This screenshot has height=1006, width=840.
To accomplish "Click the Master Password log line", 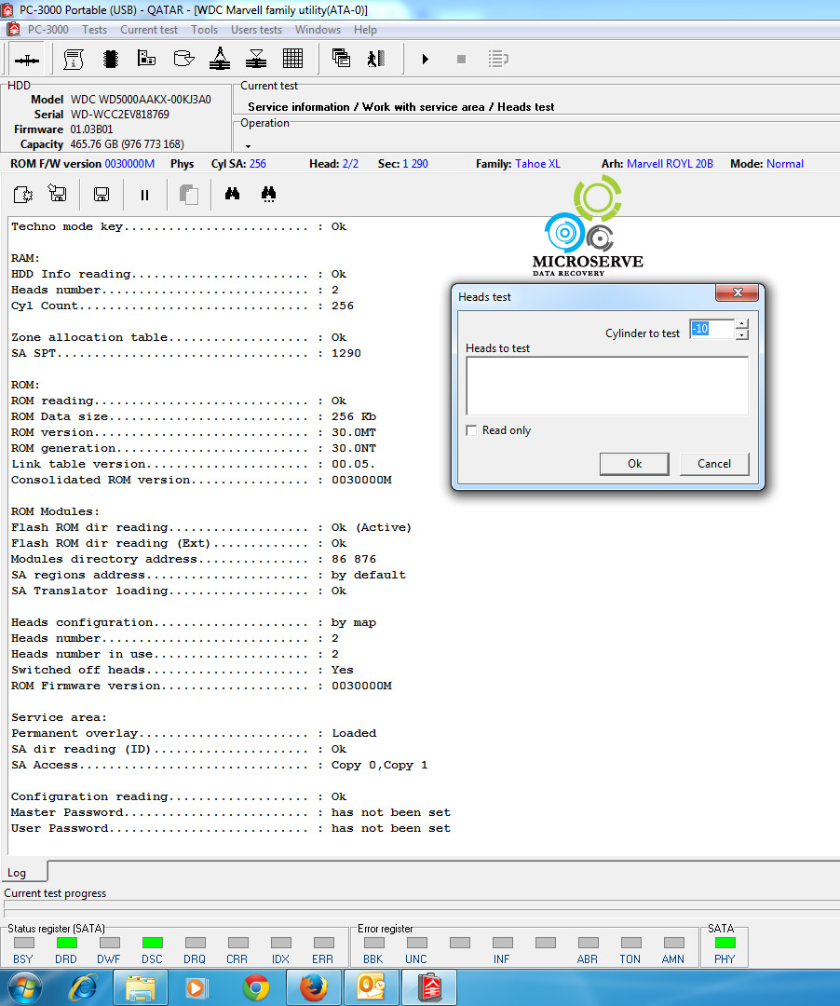I will point(231,812).
